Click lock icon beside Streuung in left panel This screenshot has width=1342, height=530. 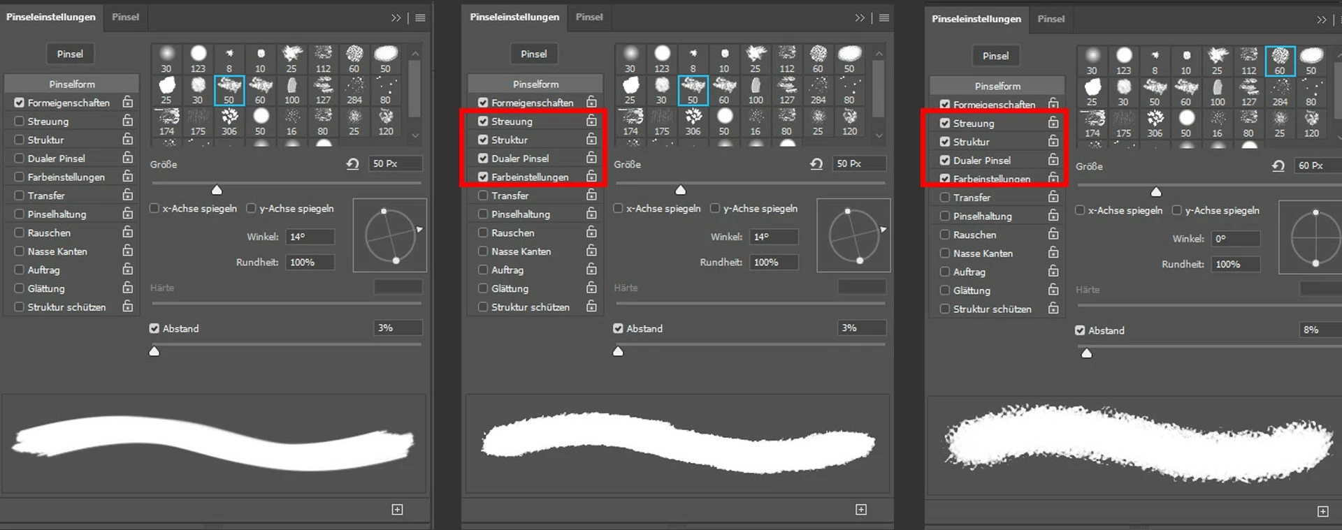tap(128, 120)
